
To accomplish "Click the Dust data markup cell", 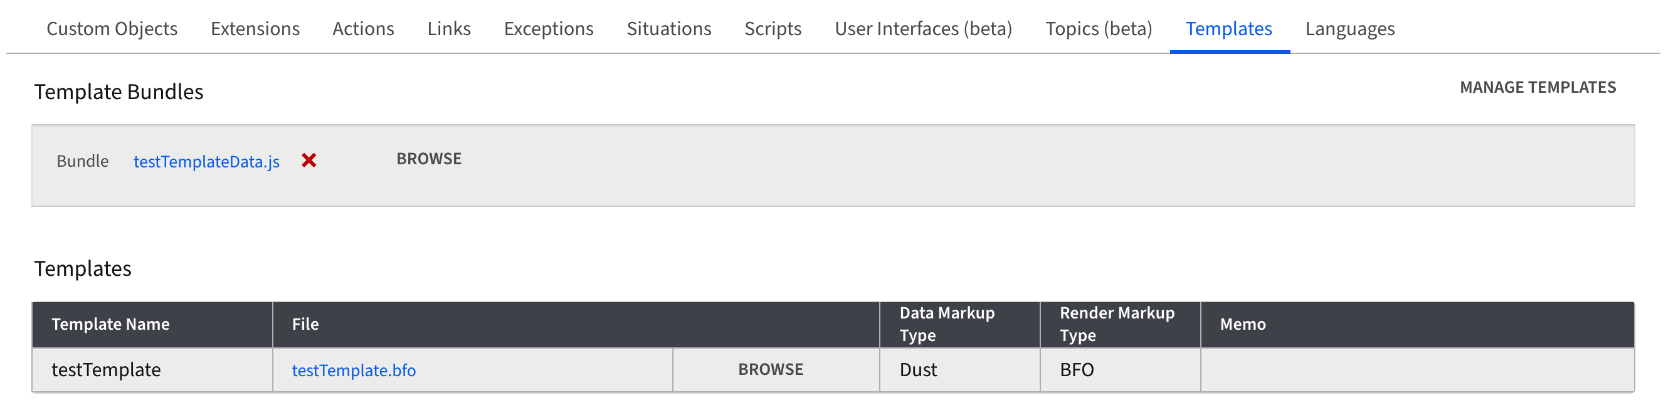I will (x=959, y=370).
